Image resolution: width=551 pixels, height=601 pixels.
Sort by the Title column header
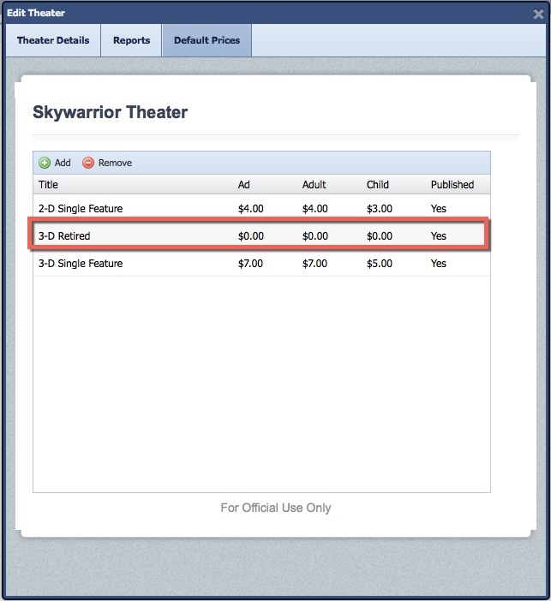[49, 184]
